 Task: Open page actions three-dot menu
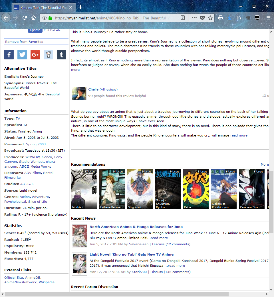(x=194, y=18)
